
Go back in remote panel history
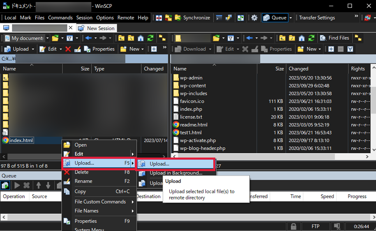point(249,38)
